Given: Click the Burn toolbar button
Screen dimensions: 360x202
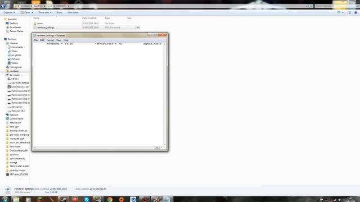Looking at the screenshot, I should 60,12.
